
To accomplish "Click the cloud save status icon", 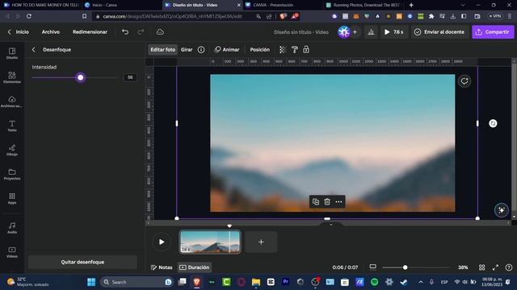I will click(160, 32).
